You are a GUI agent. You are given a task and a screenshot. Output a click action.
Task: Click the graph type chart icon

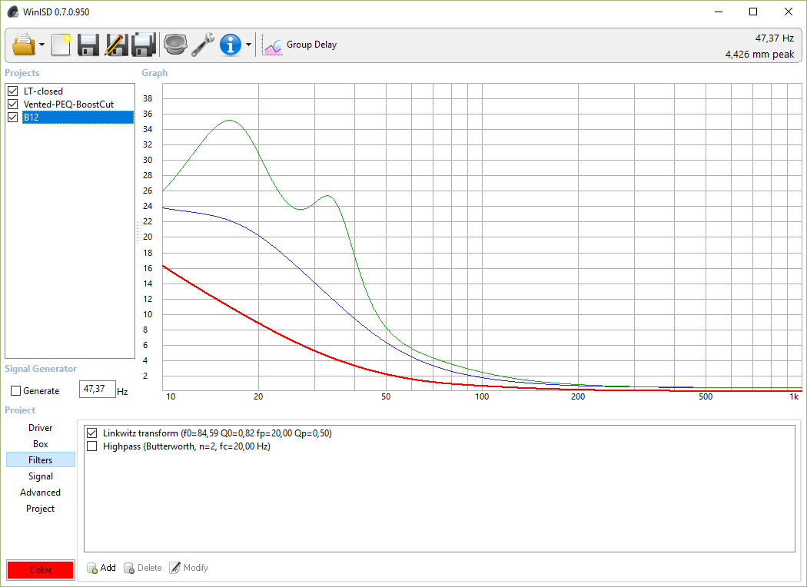click(x=272, y=45)
